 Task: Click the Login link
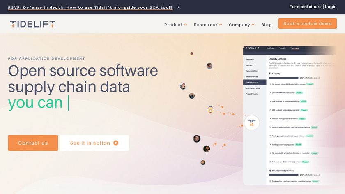pyautogui.click(x=331, y=7)
